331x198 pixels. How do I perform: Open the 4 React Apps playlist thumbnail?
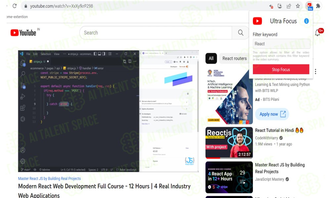229,178
